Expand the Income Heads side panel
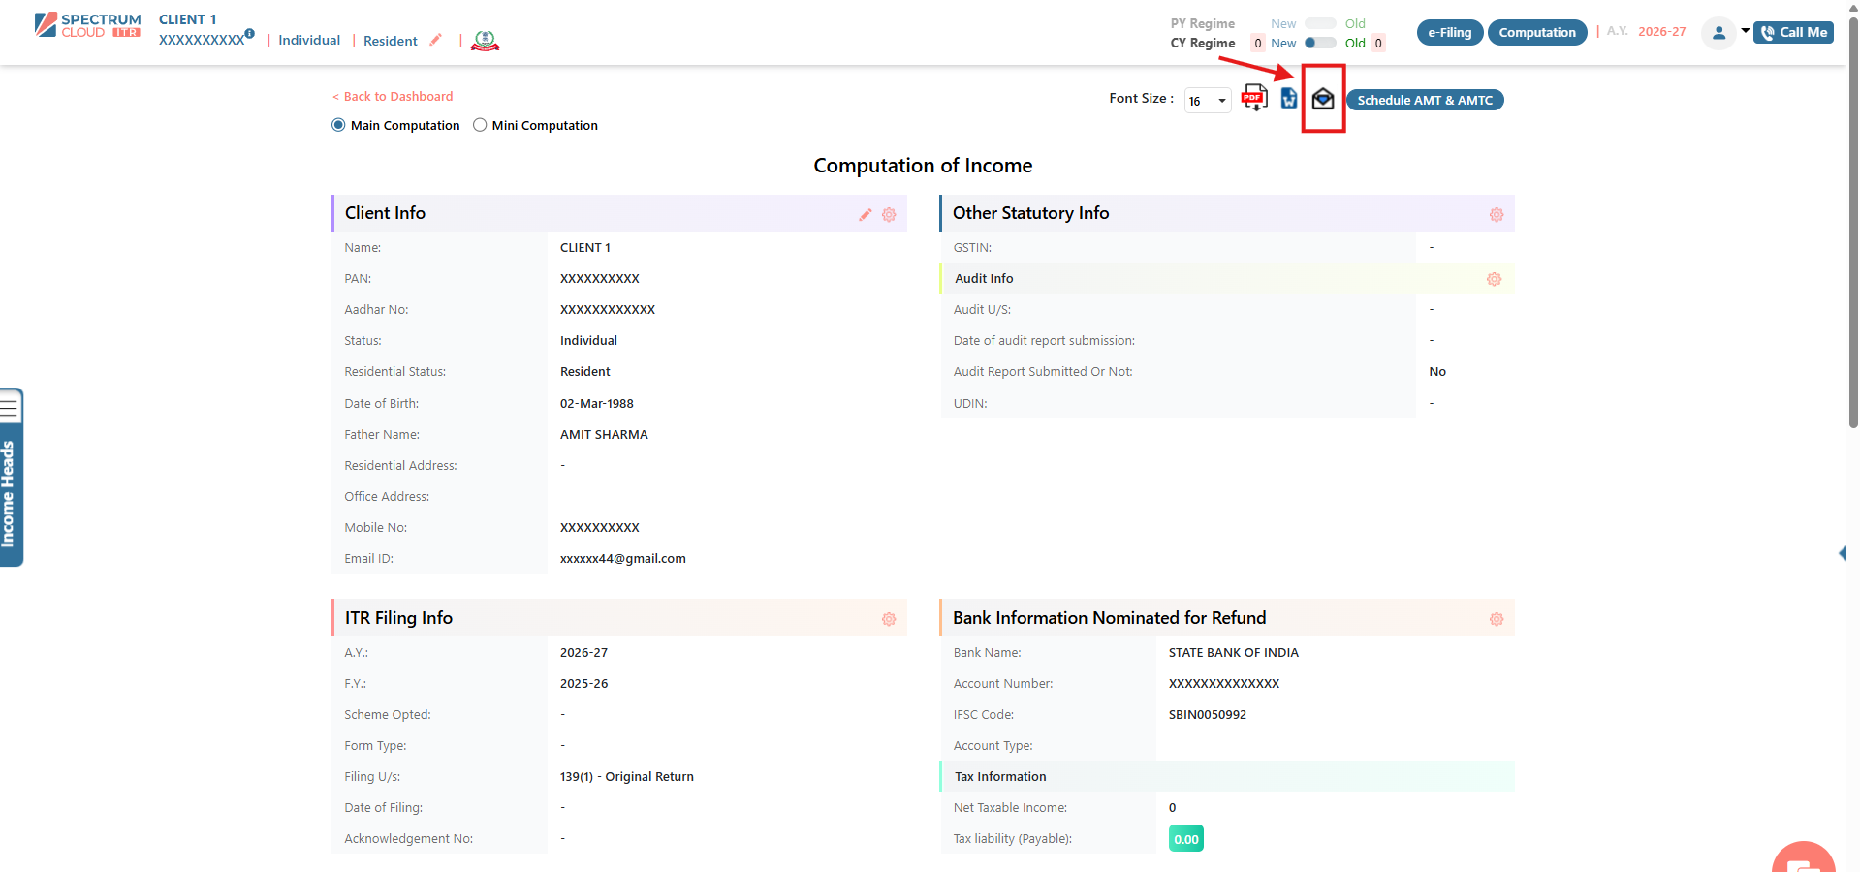This screenshot has height=872, width=1860. (11, 478)
